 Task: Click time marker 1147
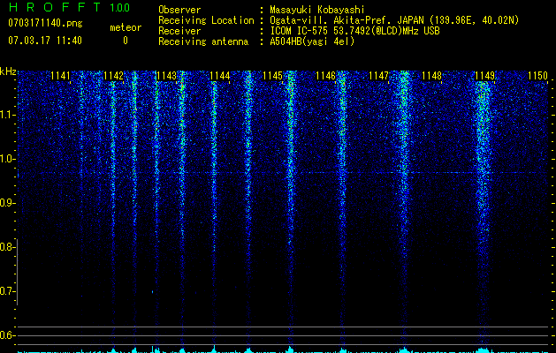point(378,76)
